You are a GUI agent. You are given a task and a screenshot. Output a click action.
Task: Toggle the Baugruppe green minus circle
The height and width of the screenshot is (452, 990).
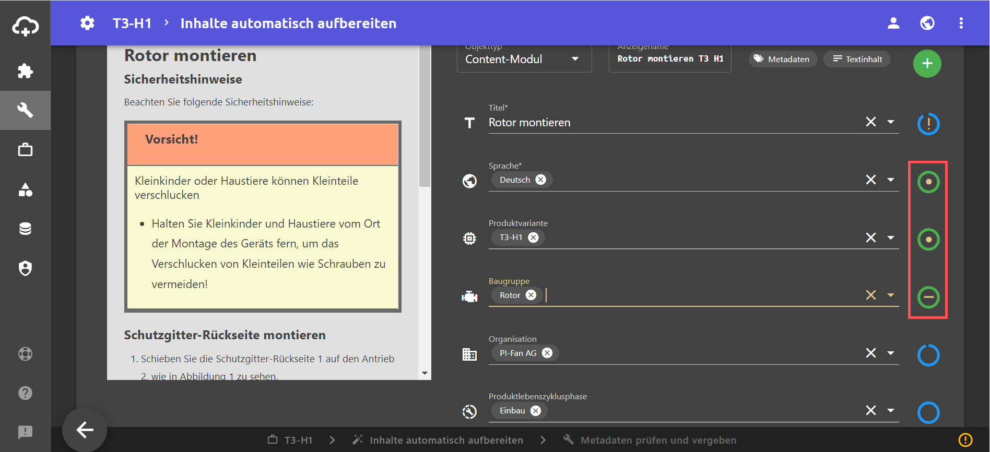pyautogui.click(x=928, y=297)
